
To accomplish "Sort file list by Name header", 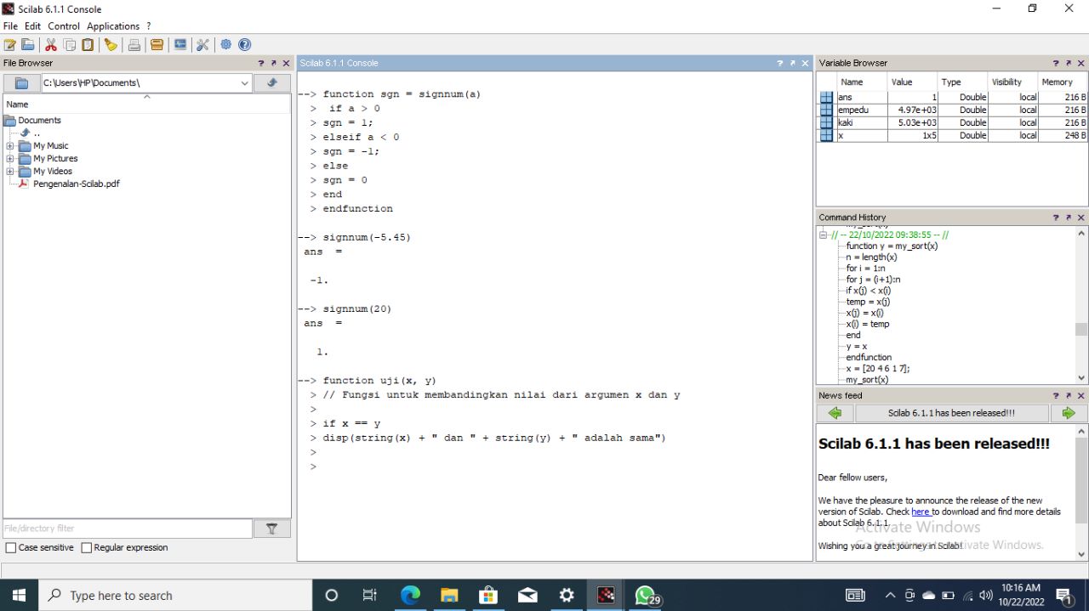I will click(x=146, y=105).
